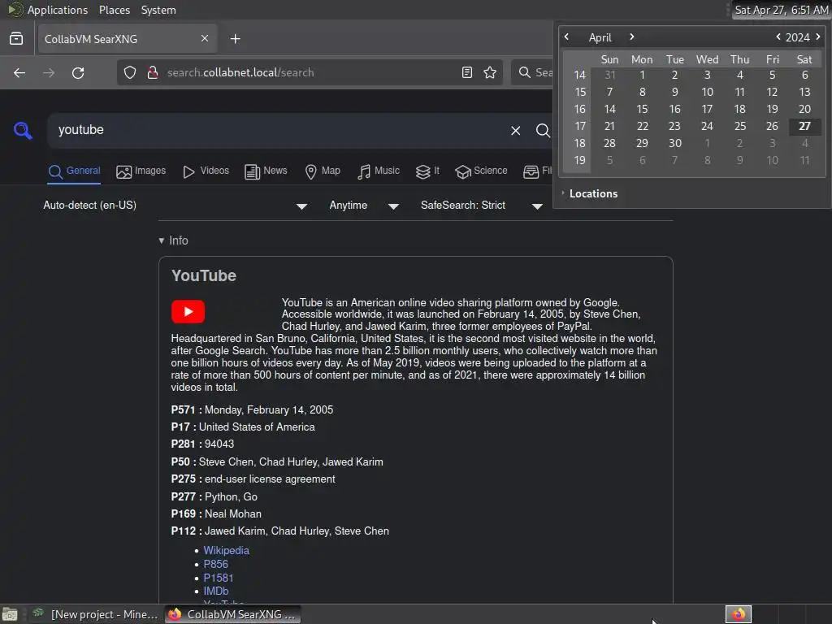Viewport: 832px width, 624px height.
Task: Click the shield tracking protection icon
Action: click(130, 72)
